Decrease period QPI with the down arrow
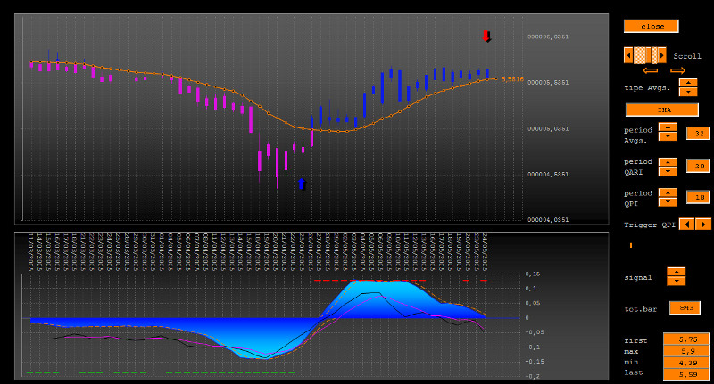714x384 pixels. [668, 200]
